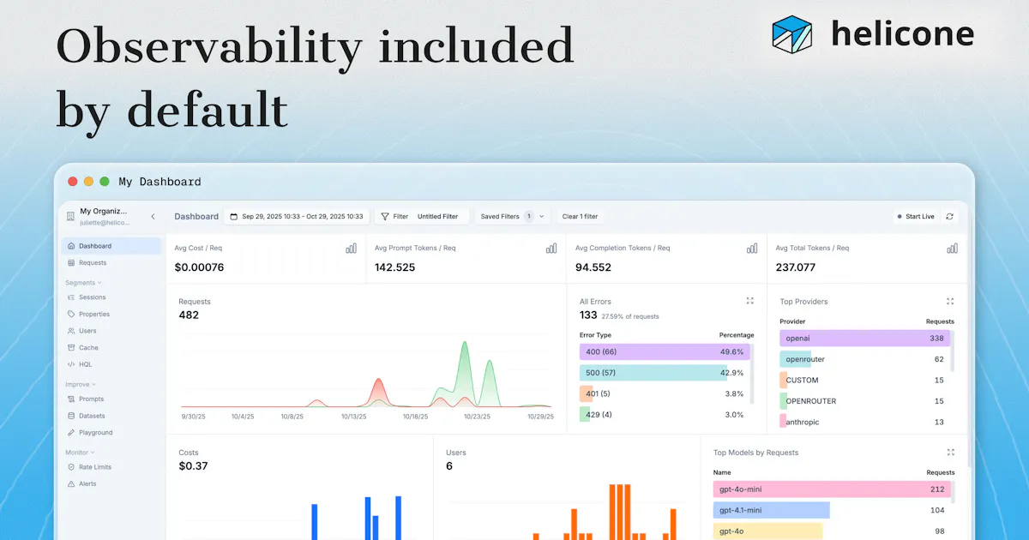Click the Untitled Filter name
Screen dimensions: 1029x540
pyautogui.click(x=437, y=217)
